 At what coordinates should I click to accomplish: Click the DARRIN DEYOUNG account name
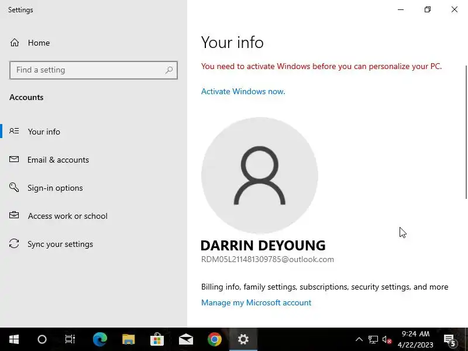point(263,245)
